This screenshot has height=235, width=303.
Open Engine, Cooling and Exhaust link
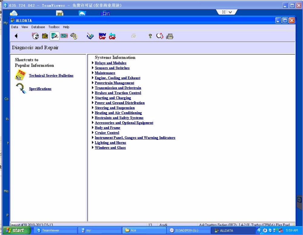[117, 78]
